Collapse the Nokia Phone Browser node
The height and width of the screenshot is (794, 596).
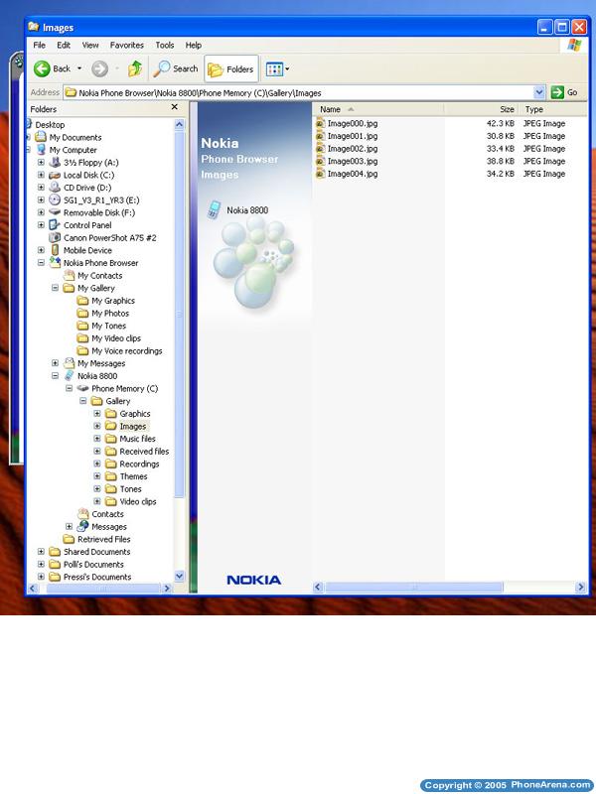41,263
